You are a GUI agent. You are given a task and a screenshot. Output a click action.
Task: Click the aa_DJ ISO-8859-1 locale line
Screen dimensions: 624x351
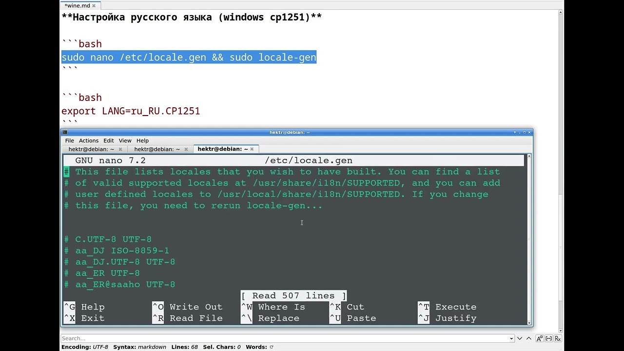[117, 251]
